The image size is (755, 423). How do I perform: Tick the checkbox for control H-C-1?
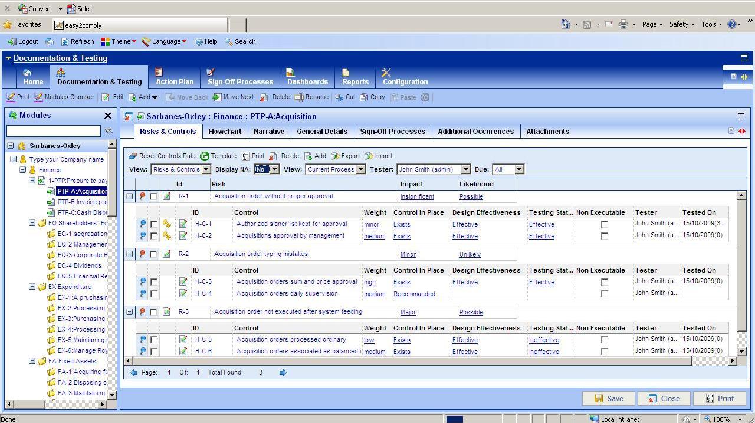point(154,224)
